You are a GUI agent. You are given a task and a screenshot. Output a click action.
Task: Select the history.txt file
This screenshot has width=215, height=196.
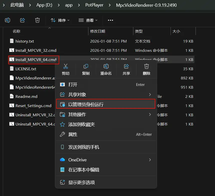pyautogui.click(x=24, y=41)
